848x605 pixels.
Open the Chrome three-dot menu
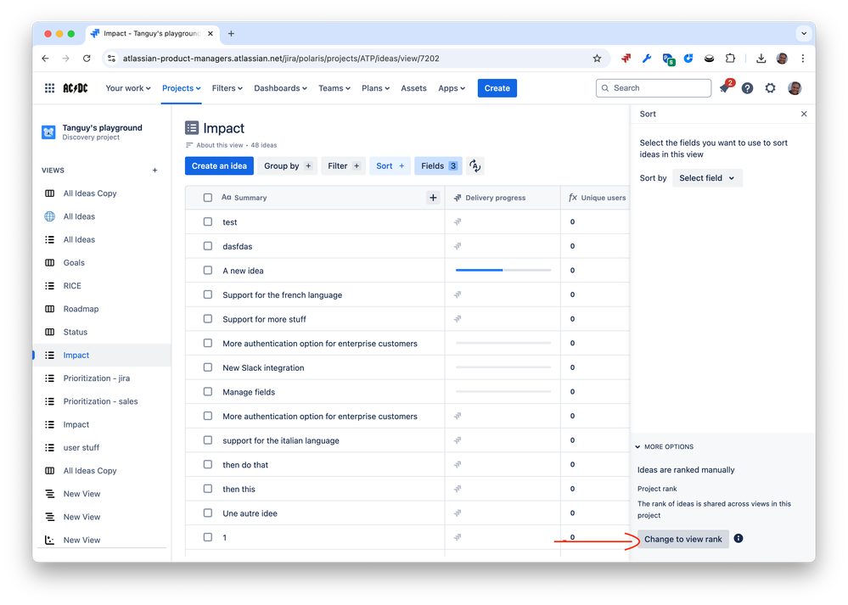[x=802, y=59]
